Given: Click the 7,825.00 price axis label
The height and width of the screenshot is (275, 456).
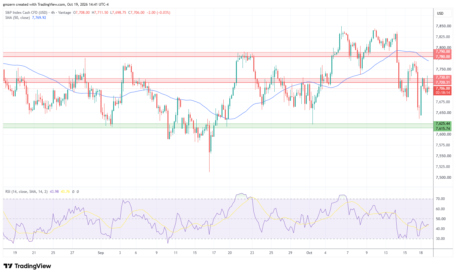Looking at the screenshot, I should click(x=443, y=37).
